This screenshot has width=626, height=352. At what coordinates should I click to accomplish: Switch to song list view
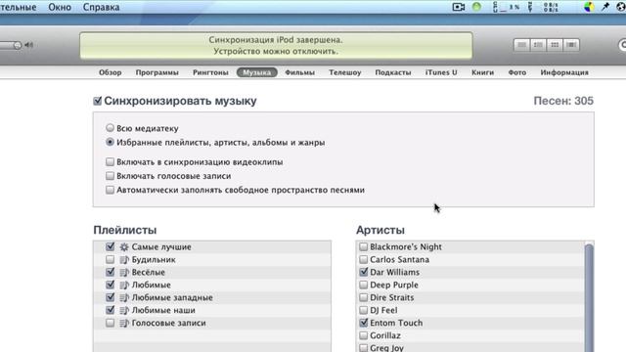point(521,45)
